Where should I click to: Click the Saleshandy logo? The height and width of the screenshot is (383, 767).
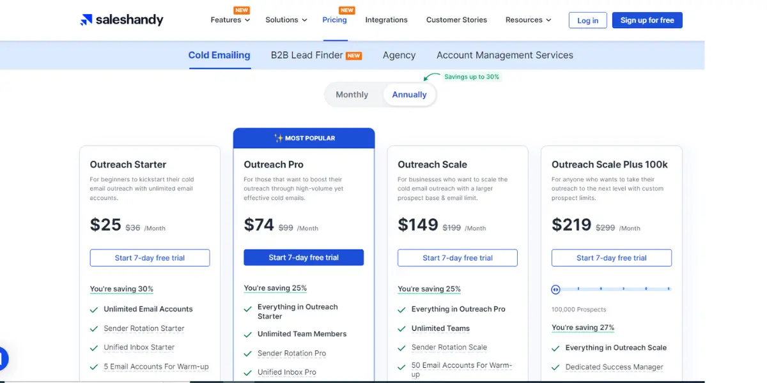click(x=121, y=20)
